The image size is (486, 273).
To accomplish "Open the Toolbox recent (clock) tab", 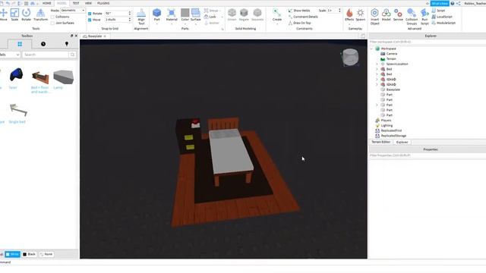I will 43,44.
